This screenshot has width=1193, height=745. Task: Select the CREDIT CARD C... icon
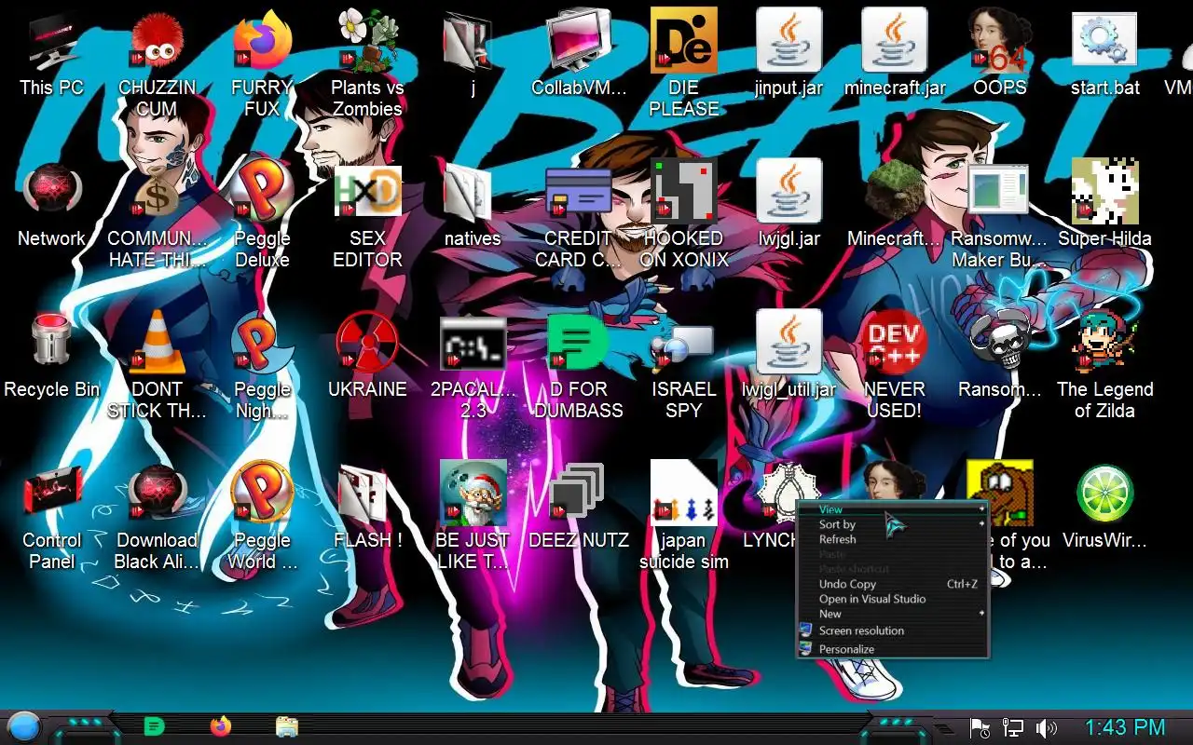coord(578,192)
